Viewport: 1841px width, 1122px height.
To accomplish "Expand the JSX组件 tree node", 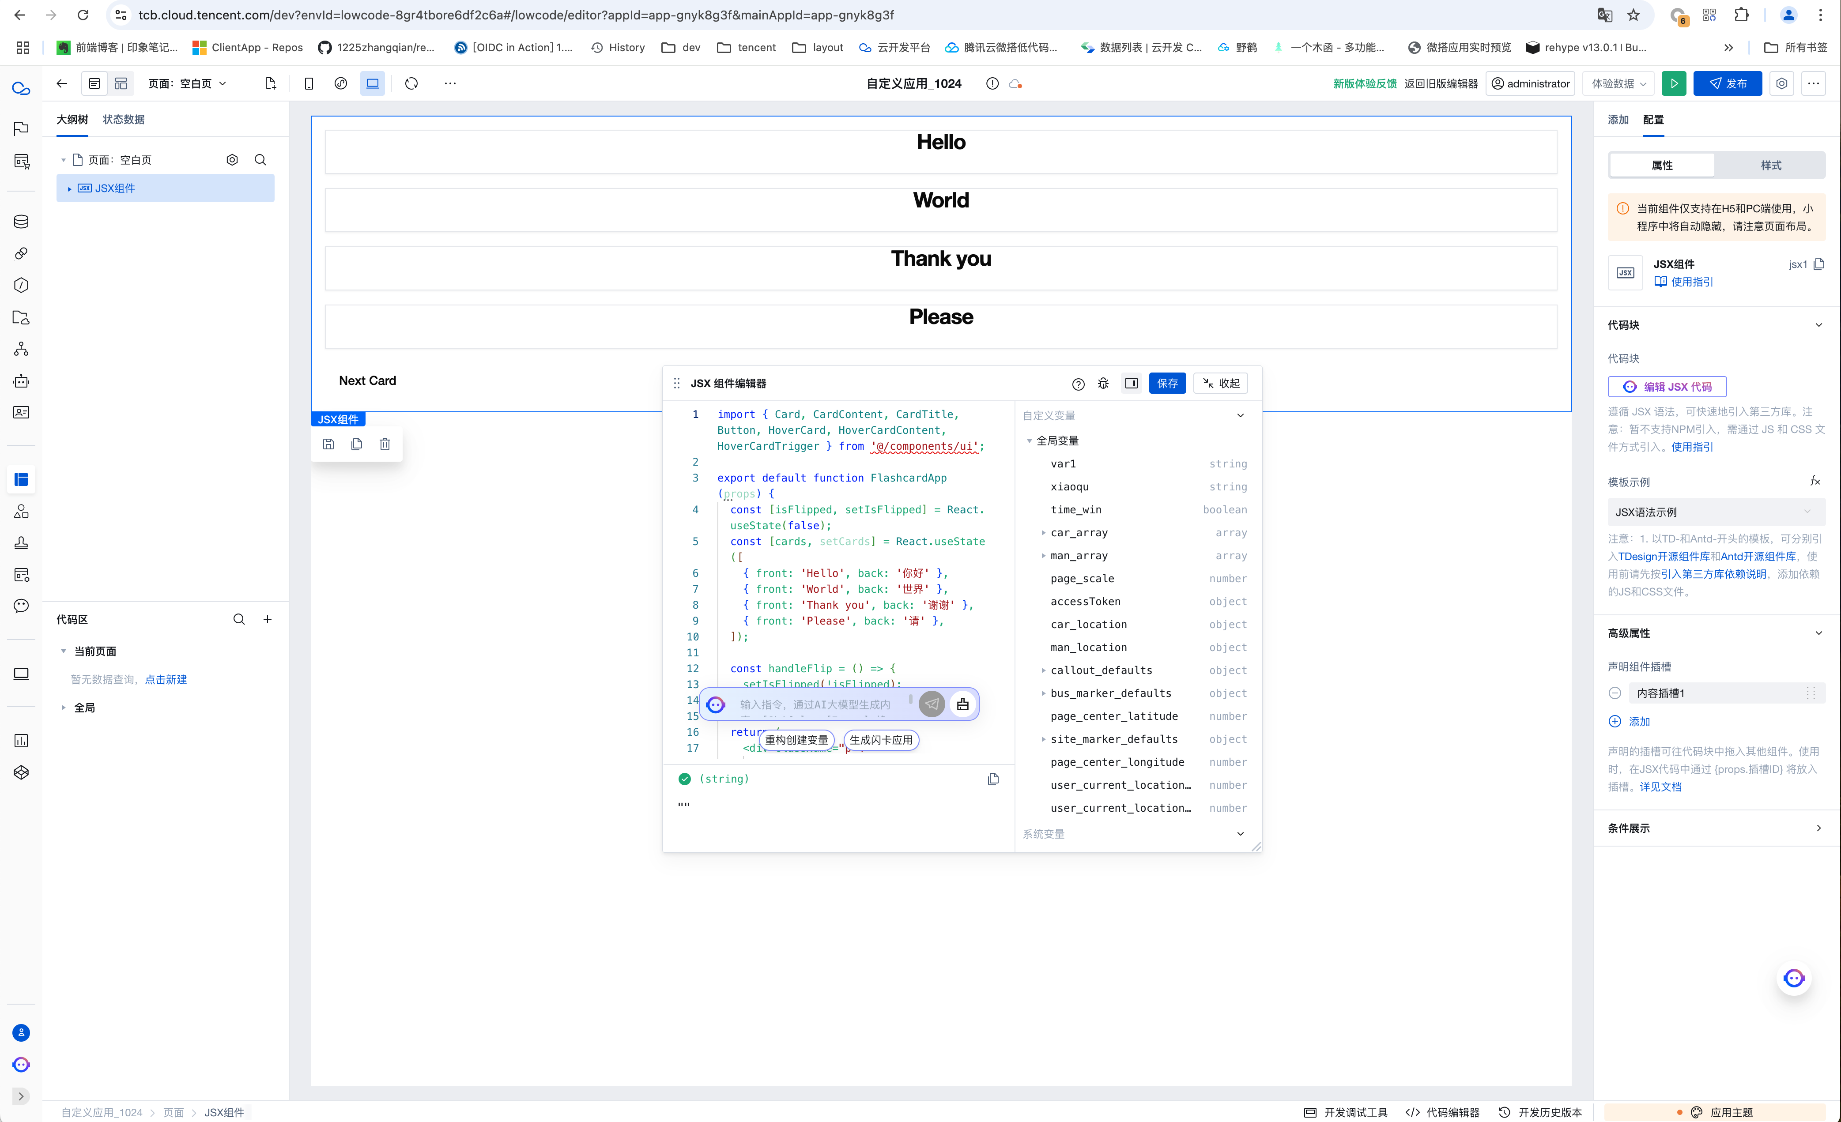I will tap(69, 188).
